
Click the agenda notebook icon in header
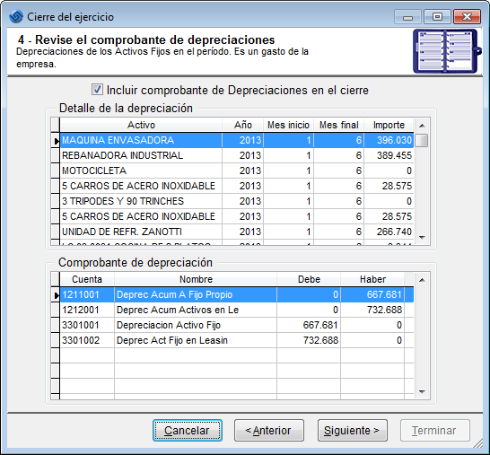(447, 51)
